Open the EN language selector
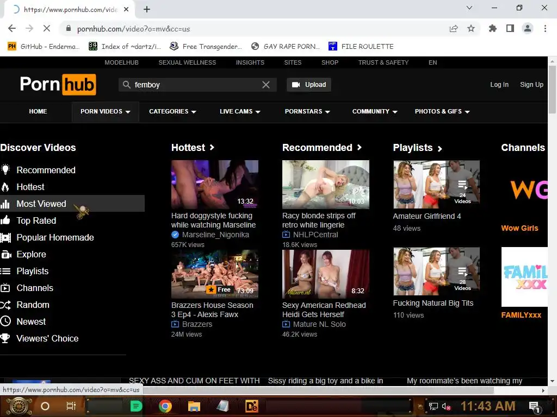Image resolution: width=557 pixels, height=417 pixels. pyautogui.click(x=432, y=62)
